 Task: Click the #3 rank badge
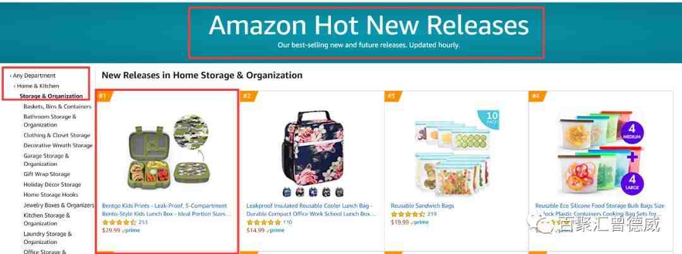pyautogui.click(x=392, y=96)
